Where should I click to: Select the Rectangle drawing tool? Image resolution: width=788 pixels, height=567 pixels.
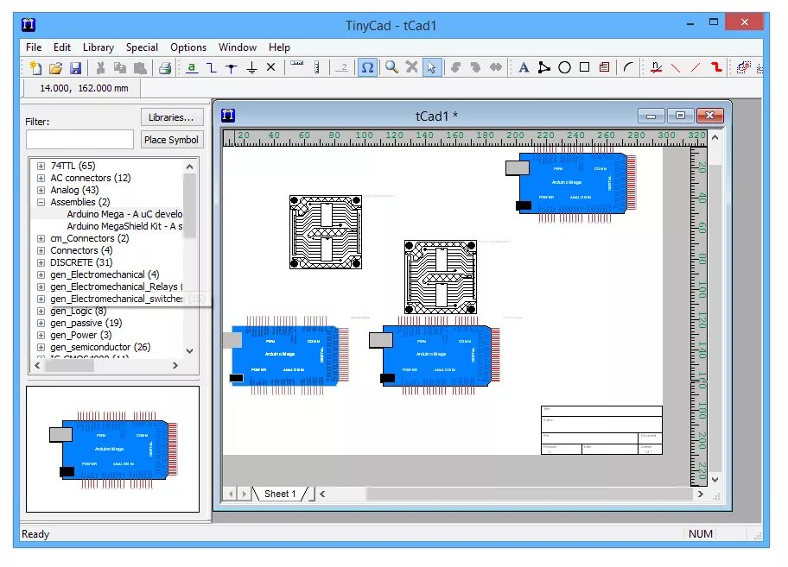tap(584, 67)
